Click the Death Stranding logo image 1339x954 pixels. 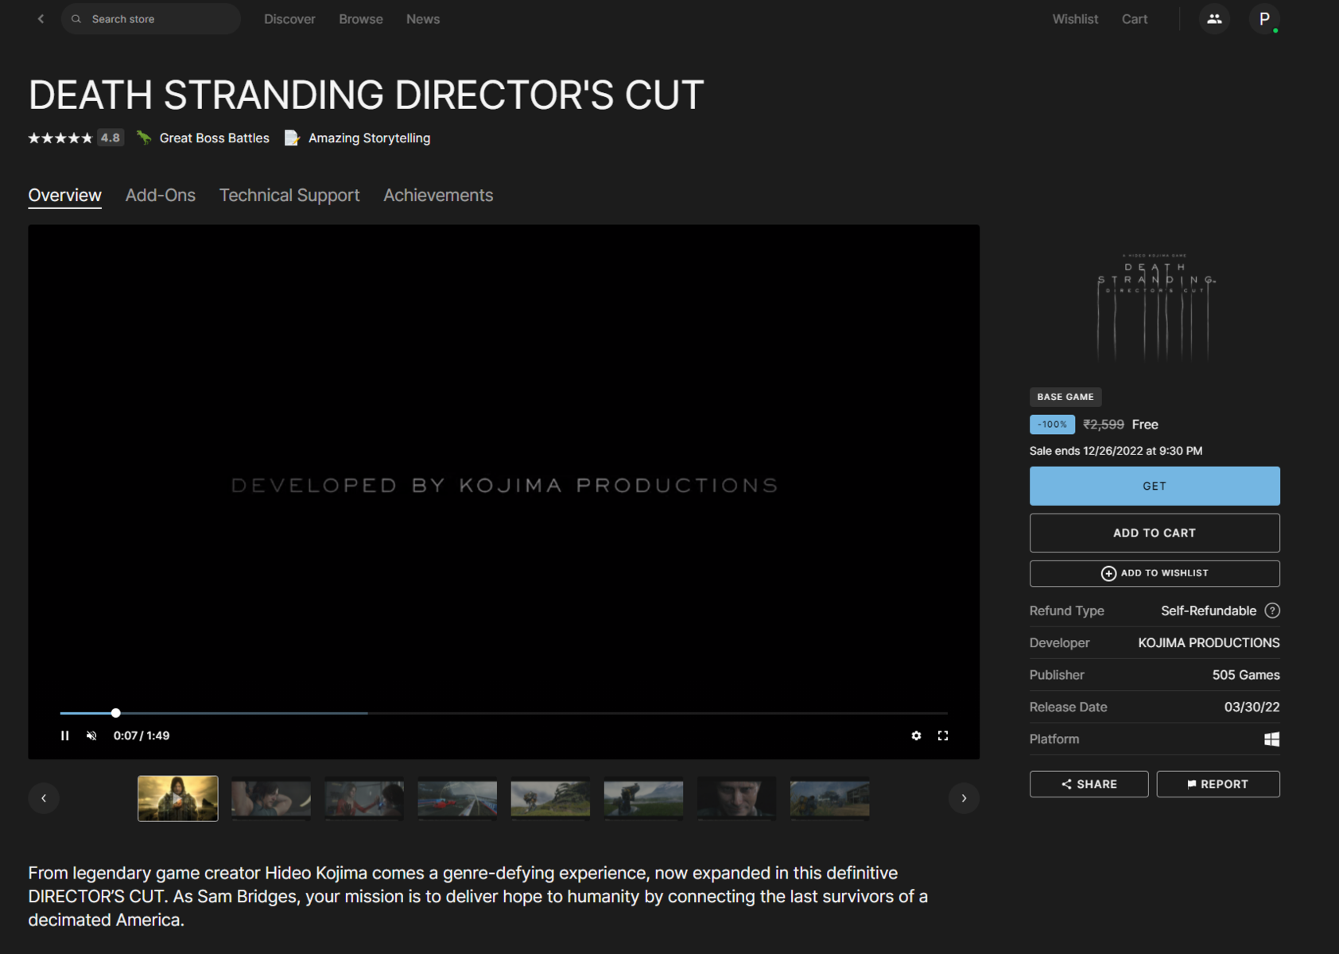[1155, 306]
